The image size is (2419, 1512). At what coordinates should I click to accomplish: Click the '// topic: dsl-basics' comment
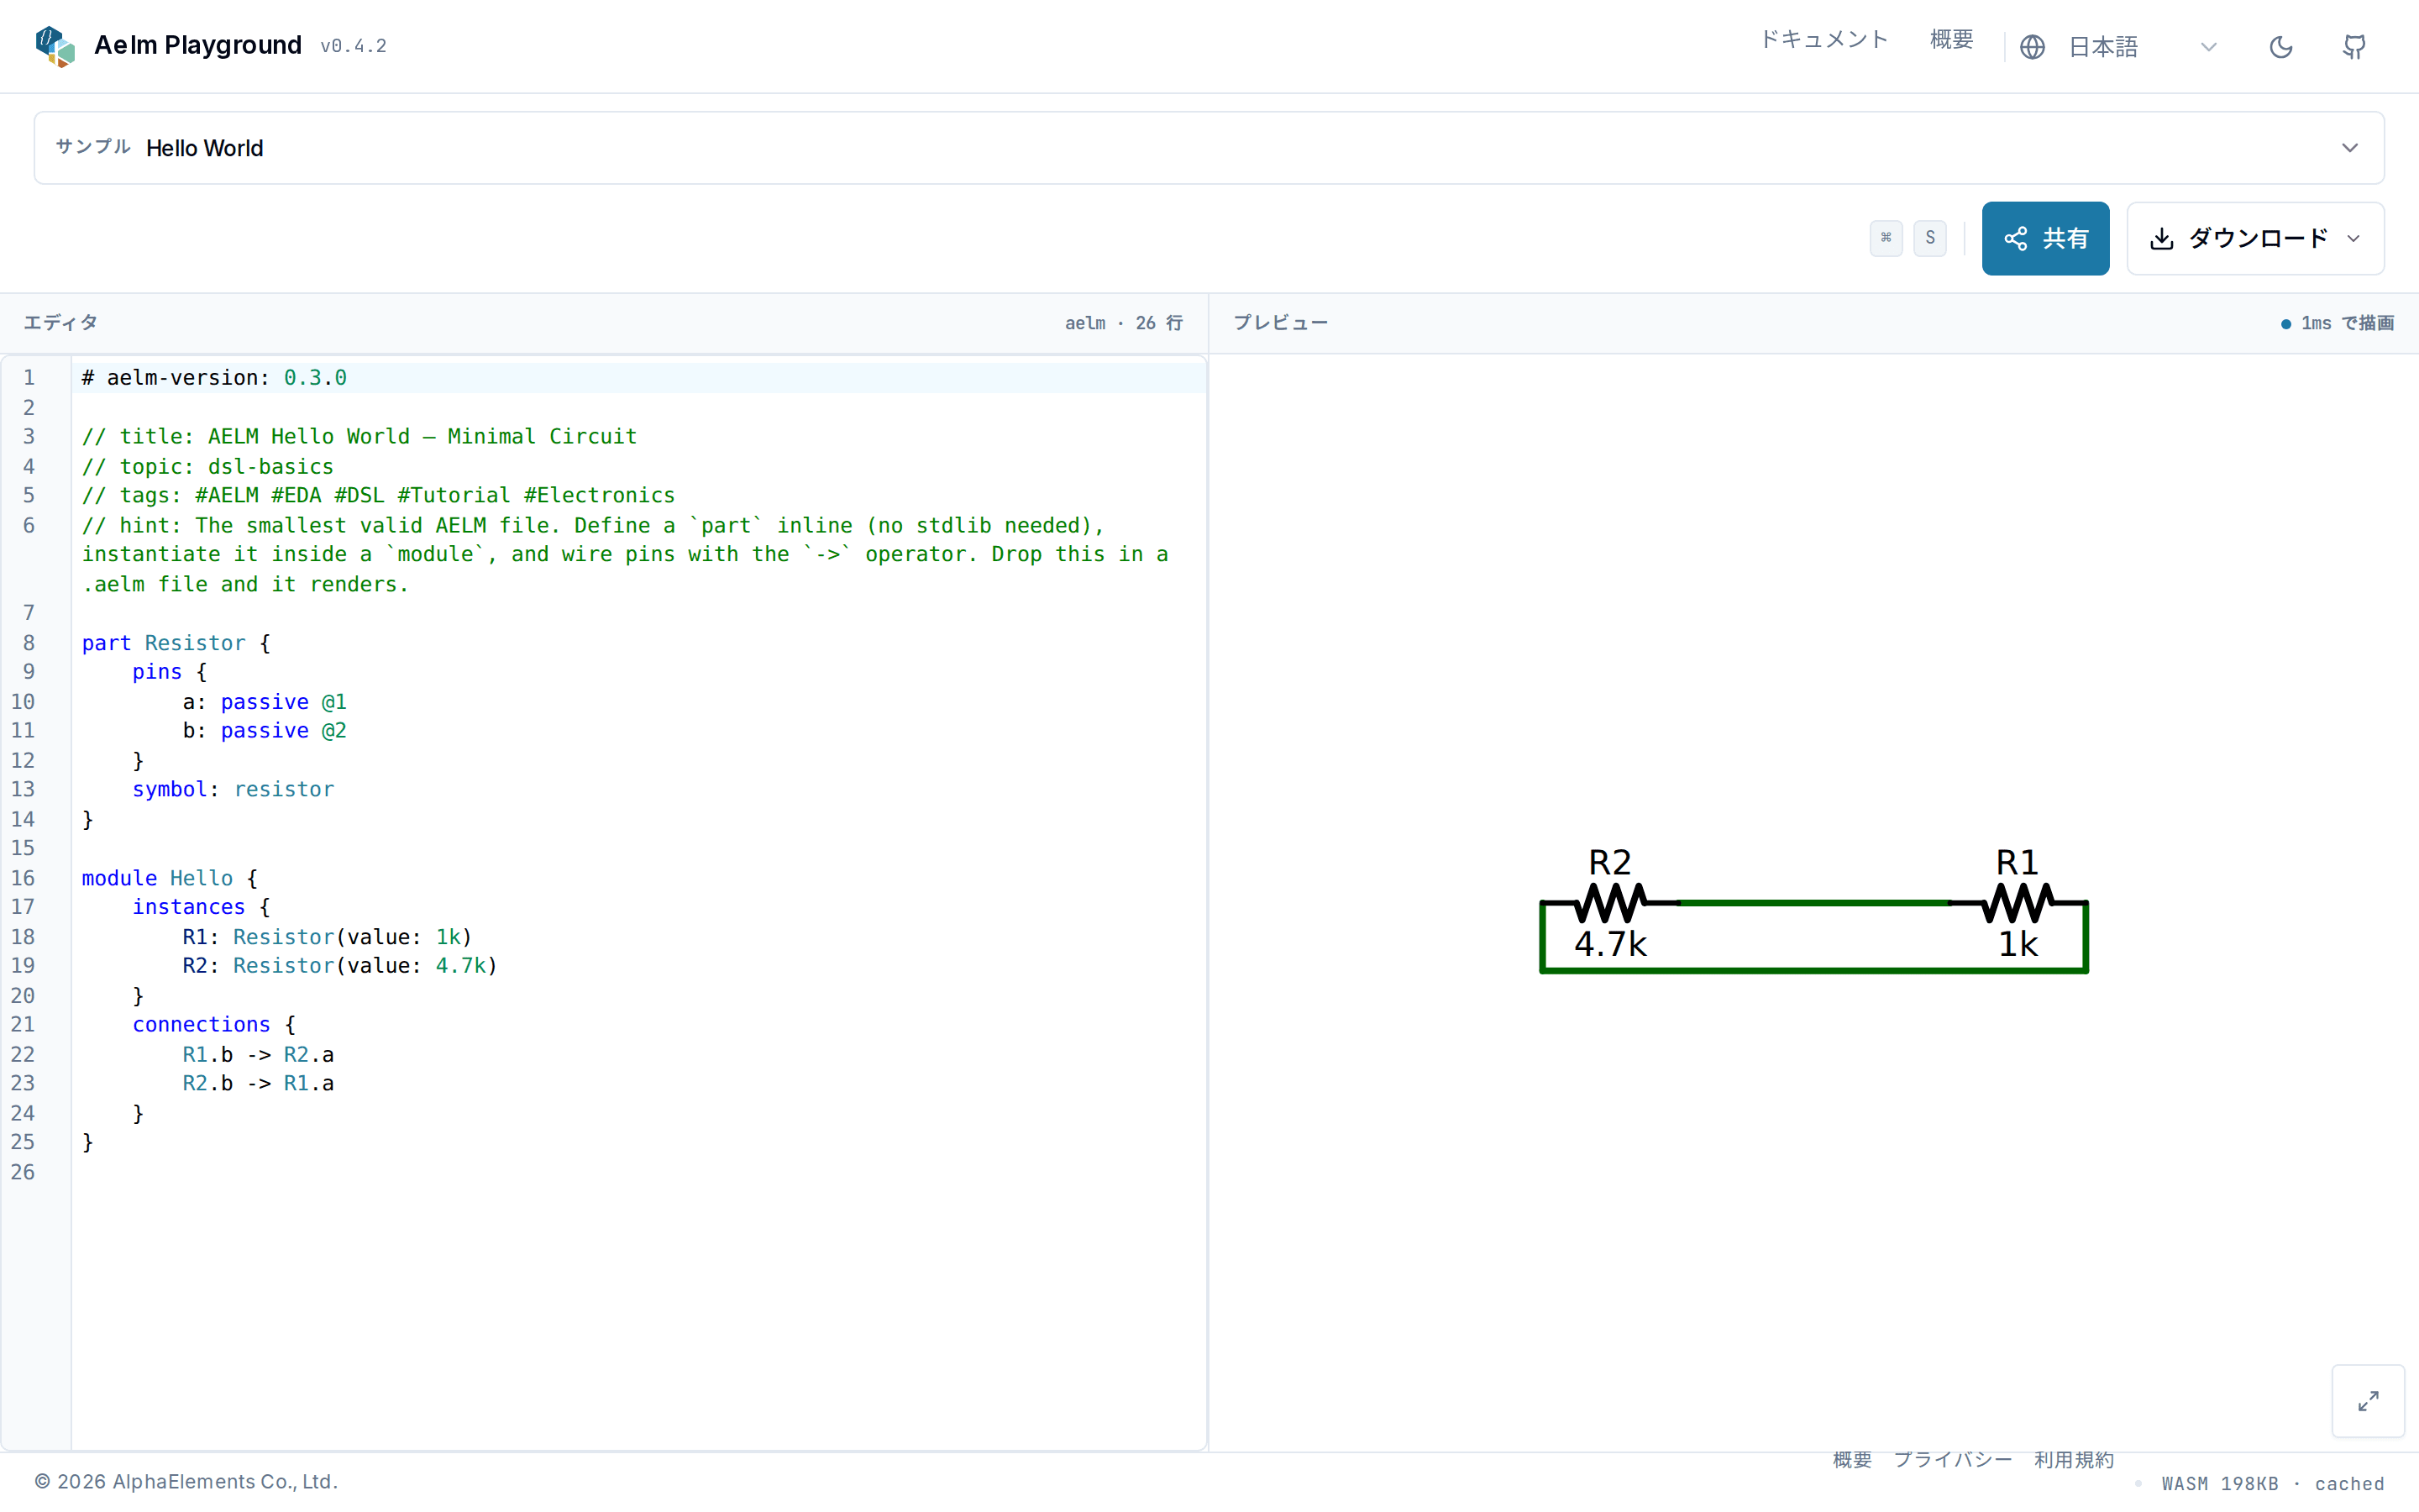click(208, 467)
